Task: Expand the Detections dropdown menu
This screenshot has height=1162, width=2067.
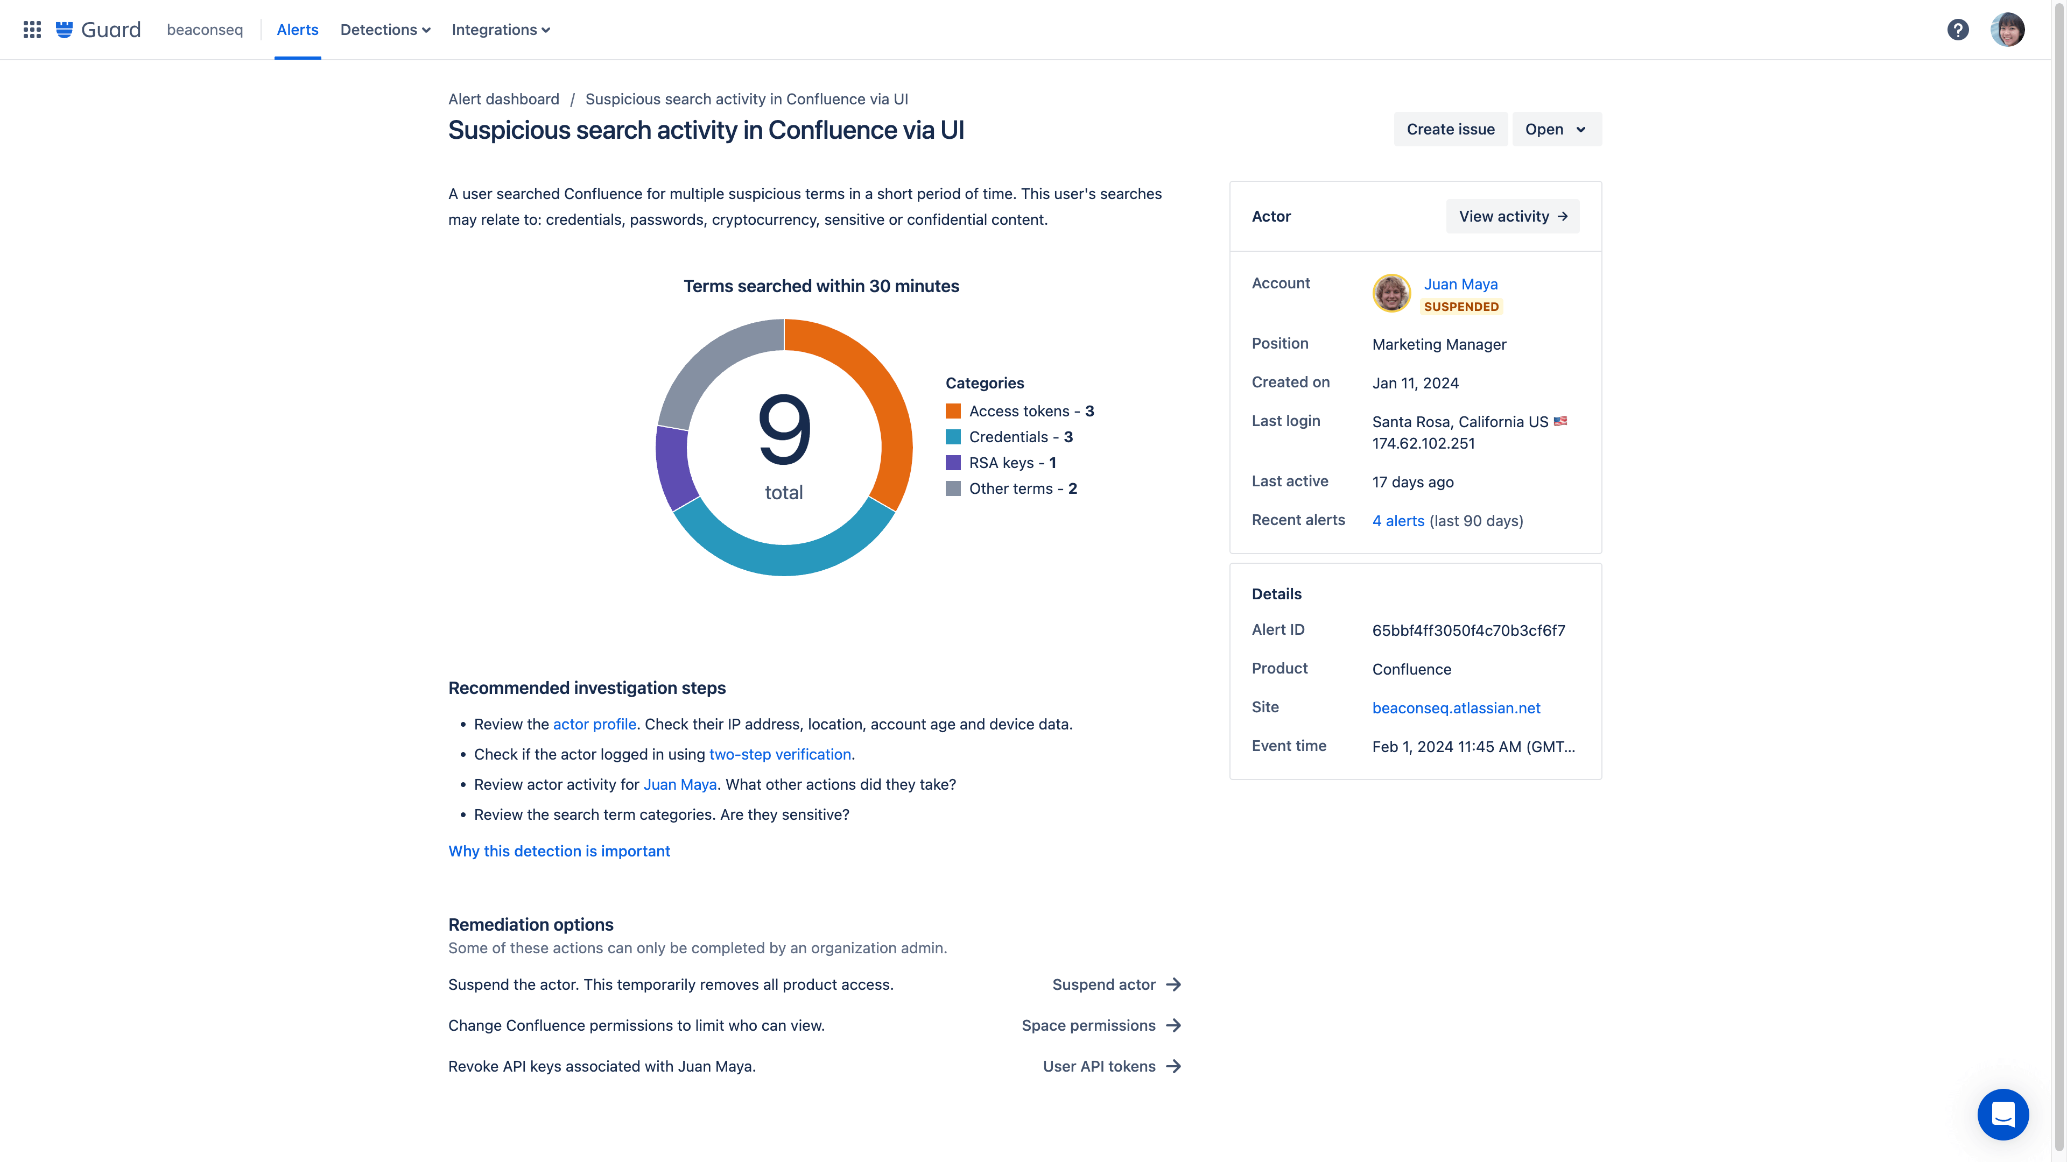Action: [385, 30]
